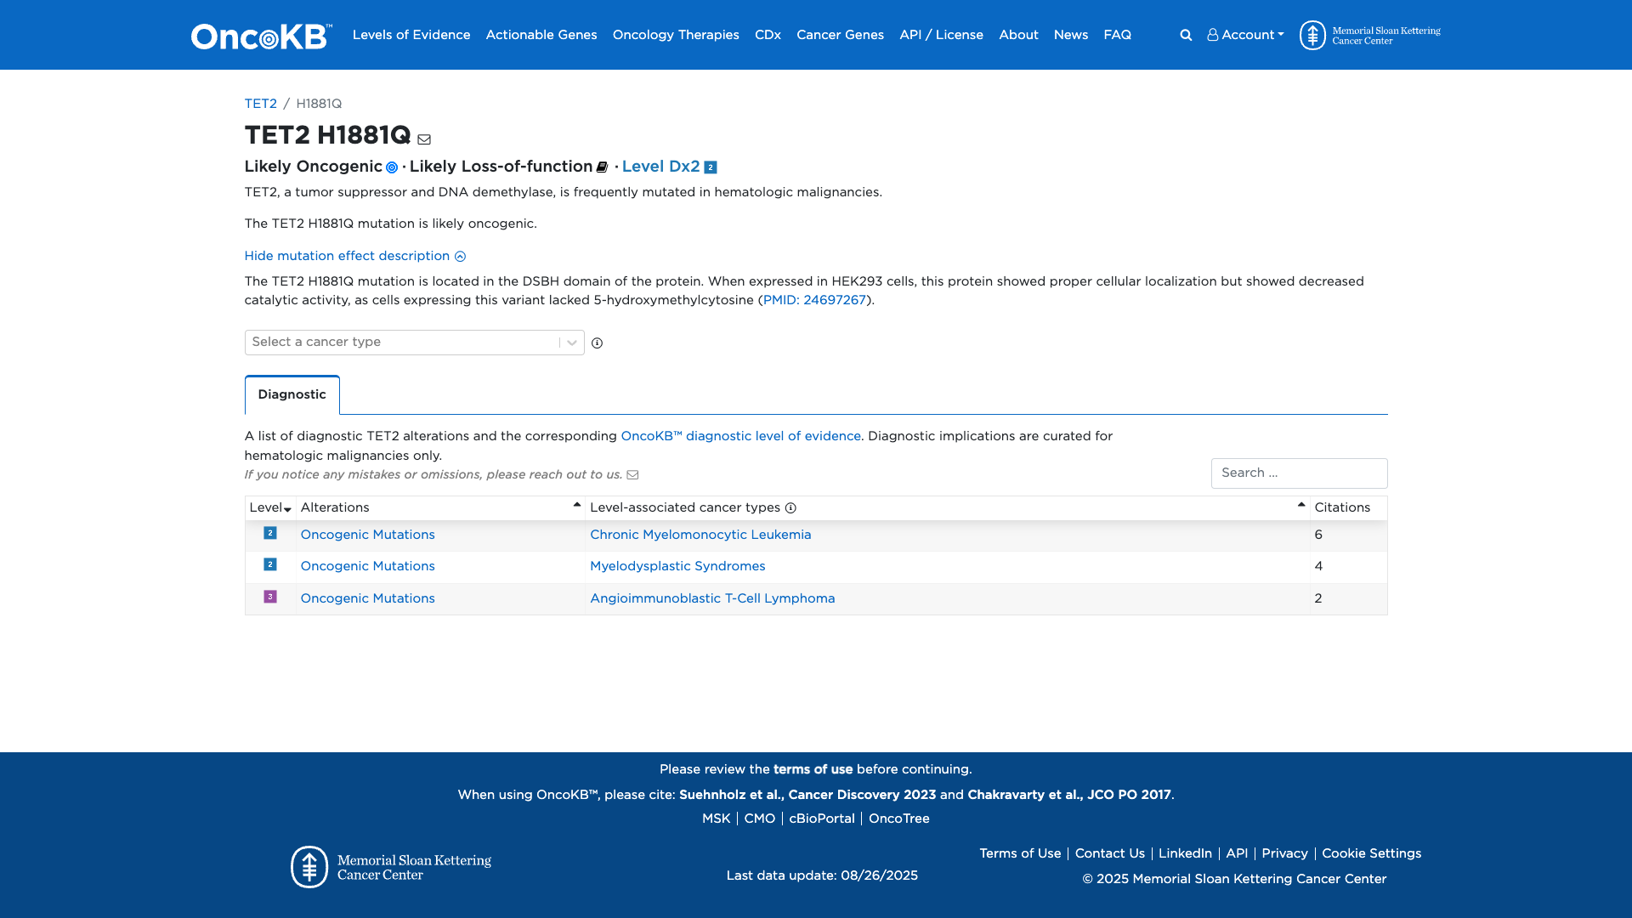Open the Chronic Myelomonocytic Leukemia link
Image resolution: width=1632 pixels, height=918 pixels.
700,535
